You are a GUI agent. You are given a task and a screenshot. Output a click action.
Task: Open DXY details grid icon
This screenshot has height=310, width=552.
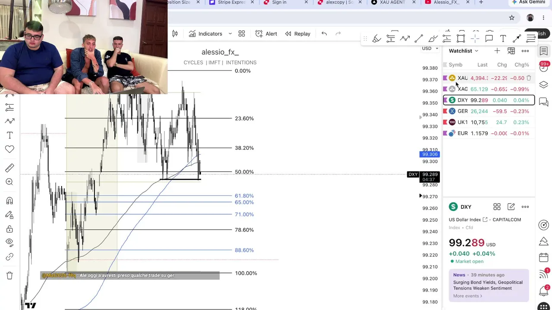click(x=497, y=207)
